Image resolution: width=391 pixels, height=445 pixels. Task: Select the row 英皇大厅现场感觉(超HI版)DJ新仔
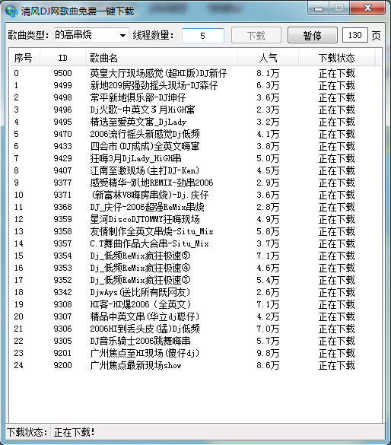tap(195, 73)
